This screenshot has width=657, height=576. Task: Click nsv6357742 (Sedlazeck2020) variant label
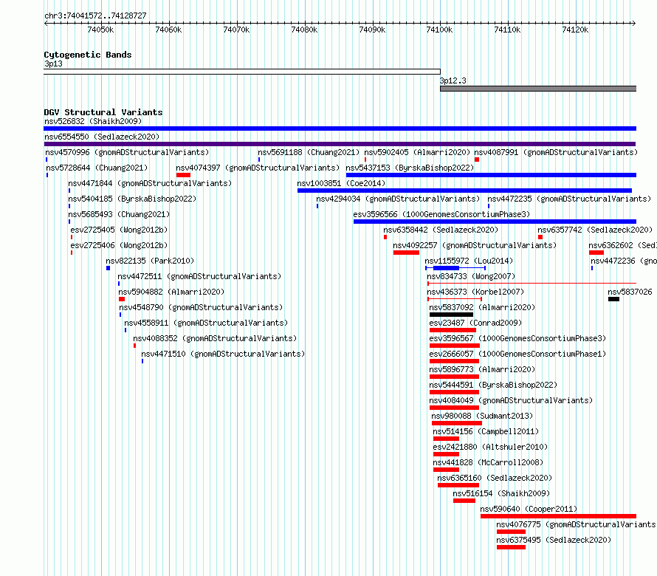595,230
